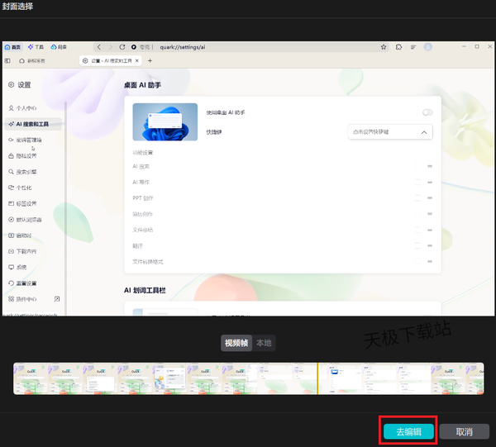
Task: Click the bookmark star icon in address bar
Action: [x=384, y=47]
